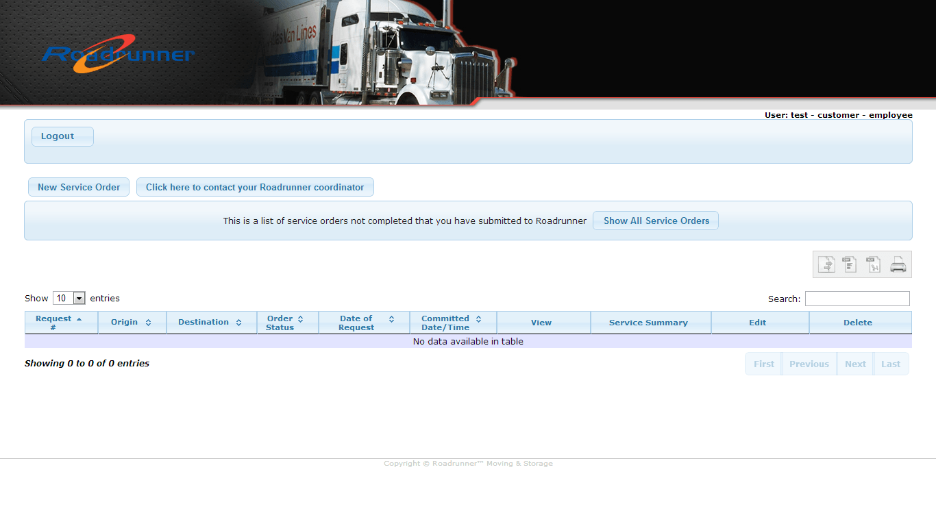Screen dimensions: 936x526
Task: Click the Roadrunner logo in the header
Action: click(119, 54)
